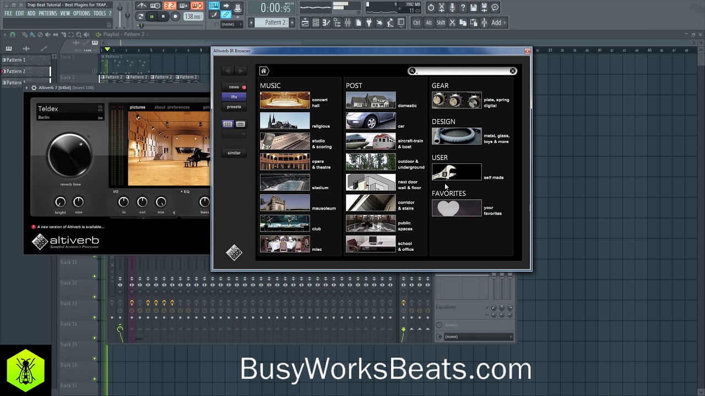The height and width of the screenshot is (396, 705).
Task: Click the IR Browser home icon
Action: [264, 71]
